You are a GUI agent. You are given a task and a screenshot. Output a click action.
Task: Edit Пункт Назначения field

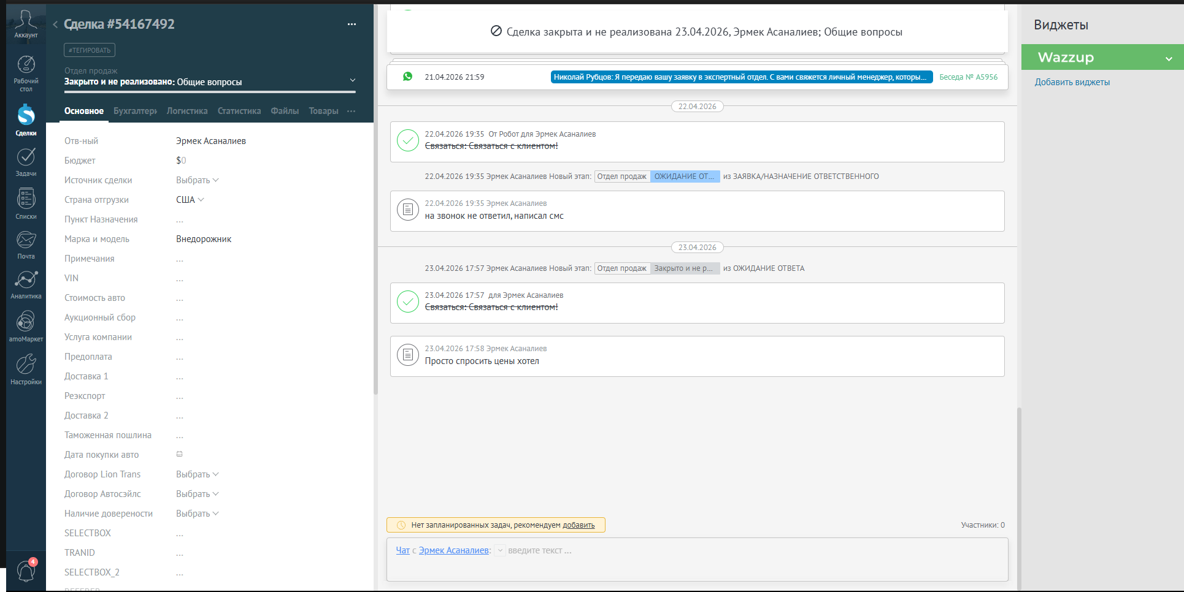[180, 219]
